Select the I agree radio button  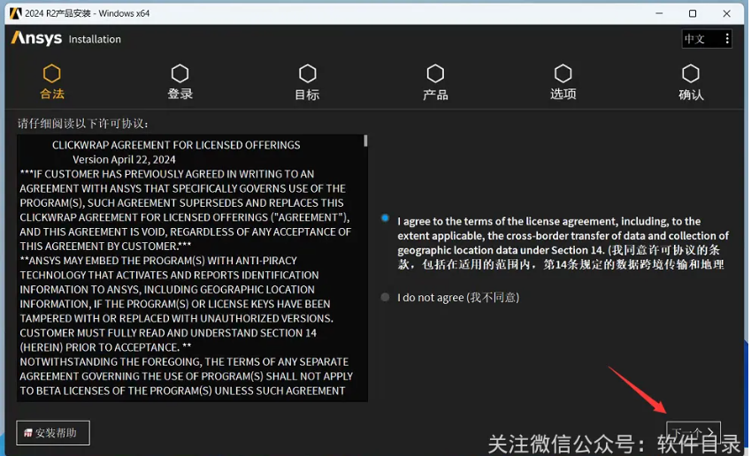(385, 218)
